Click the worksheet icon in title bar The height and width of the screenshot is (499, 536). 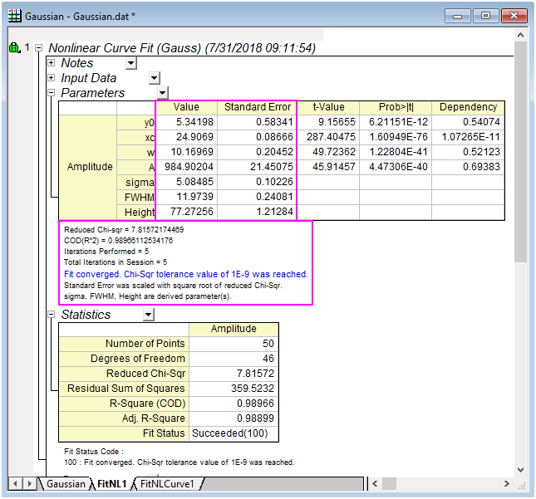click(x=15, y=15)
